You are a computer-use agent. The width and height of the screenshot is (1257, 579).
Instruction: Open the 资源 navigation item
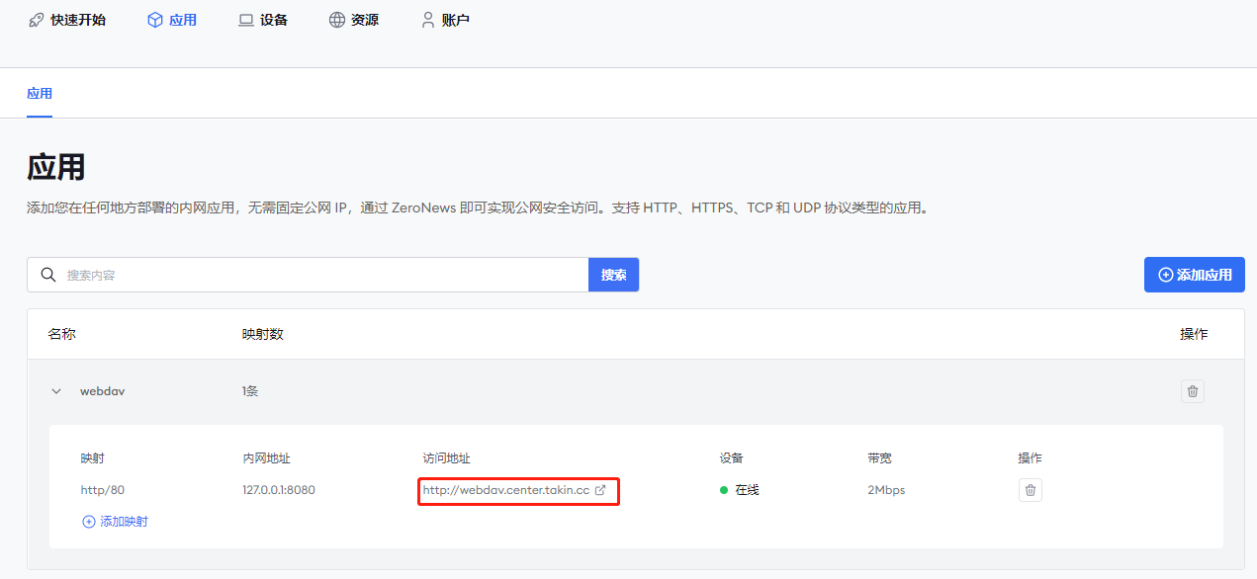coord(354,20)
